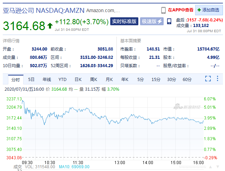Click market cap value 15784.67亿
The height and width of the screenshot is (171, 225).
(x=208, y=49)
